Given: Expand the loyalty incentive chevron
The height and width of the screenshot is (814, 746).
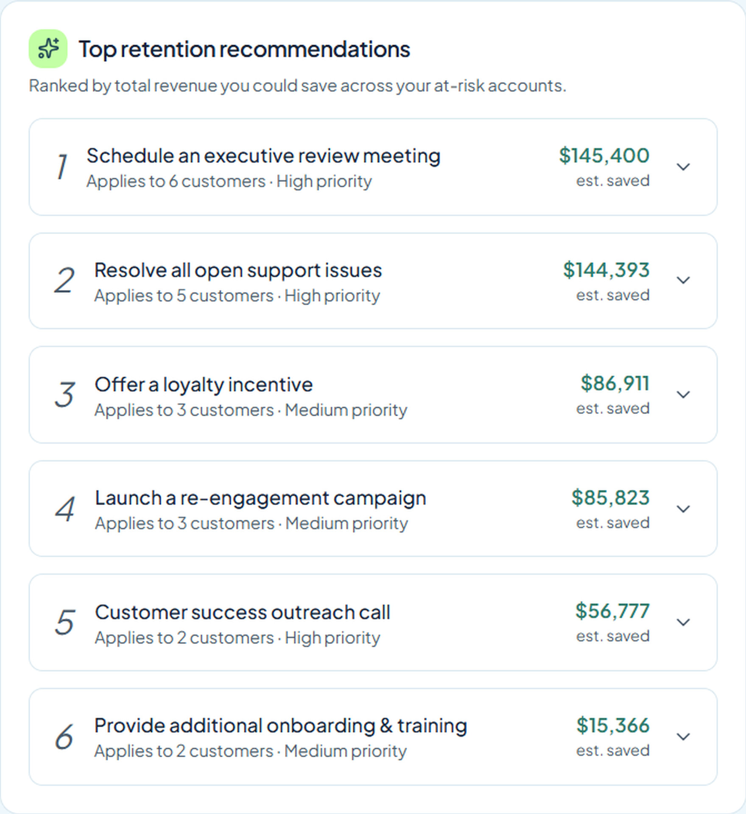Looking at the screenshot, I should click(x=683, y=395).
